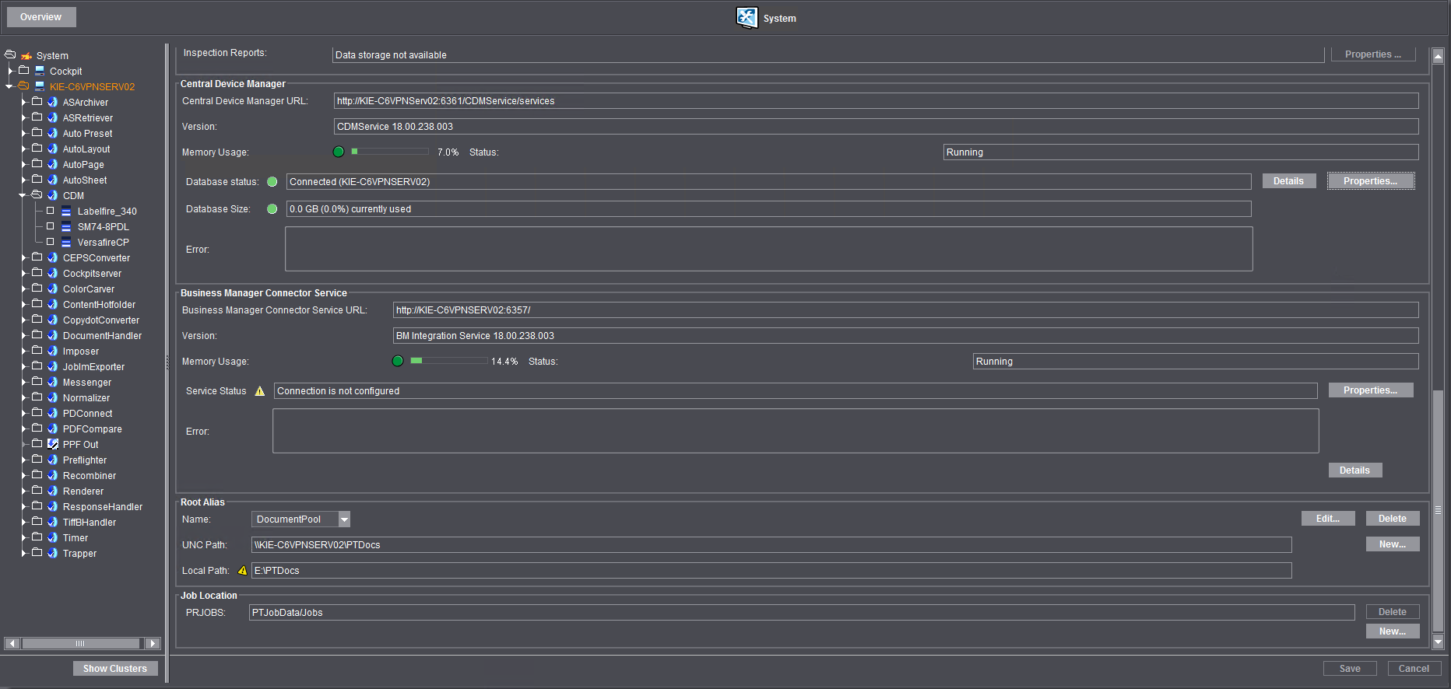Click the Labelfire_340 device icon
This screenshot has width=1451, height=689.
(66, 211)
